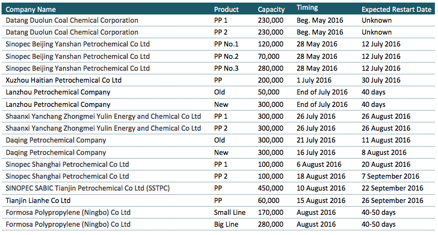Click the 170,000 capacity value

[x=271, y=212]
